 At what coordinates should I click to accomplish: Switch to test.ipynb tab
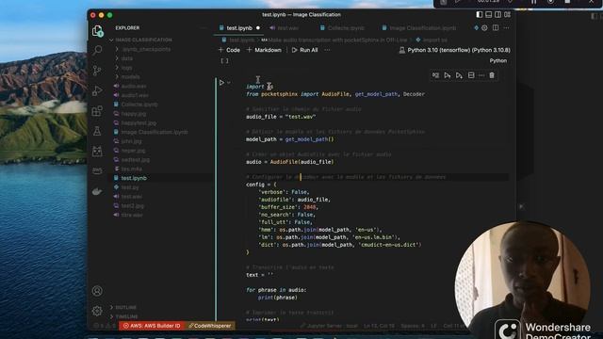pyautogui.click(x=238, y=27)
